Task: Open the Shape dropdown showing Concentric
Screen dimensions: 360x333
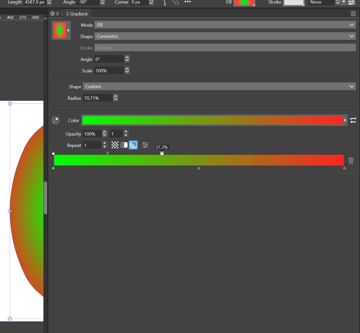Action: pos(225,36)
